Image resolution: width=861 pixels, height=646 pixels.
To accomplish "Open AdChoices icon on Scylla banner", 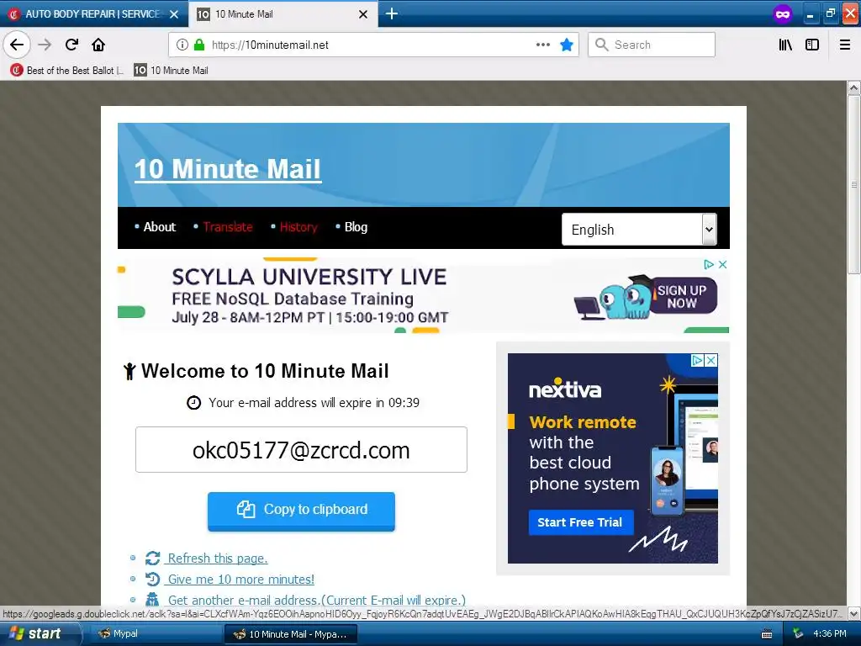I will tap(709, 264).
